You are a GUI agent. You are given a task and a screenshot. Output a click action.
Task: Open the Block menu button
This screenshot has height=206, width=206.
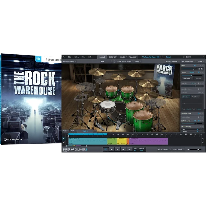(x=73, y=131)
